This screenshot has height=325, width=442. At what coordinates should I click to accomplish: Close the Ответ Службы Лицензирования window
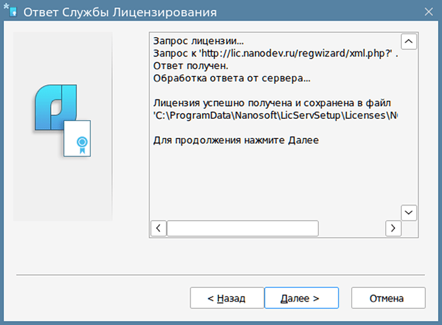coord(429,12)
